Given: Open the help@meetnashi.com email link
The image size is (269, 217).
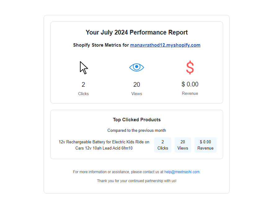Looking at the screenshot, I should 182,172.
